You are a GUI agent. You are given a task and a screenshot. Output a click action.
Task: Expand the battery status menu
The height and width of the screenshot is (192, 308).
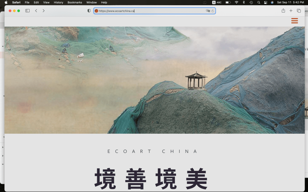(x=228, y=2)
